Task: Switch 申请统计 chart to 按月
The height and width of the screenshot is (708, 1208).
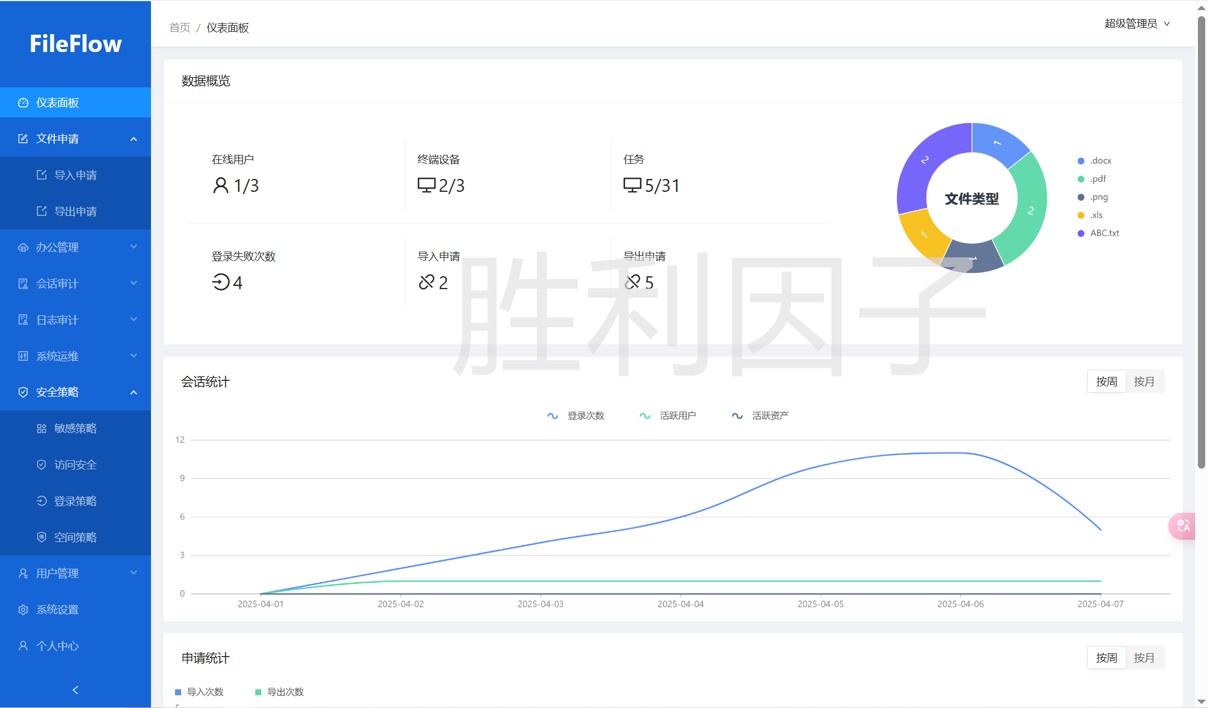Action: click(x=1144, y=658)
